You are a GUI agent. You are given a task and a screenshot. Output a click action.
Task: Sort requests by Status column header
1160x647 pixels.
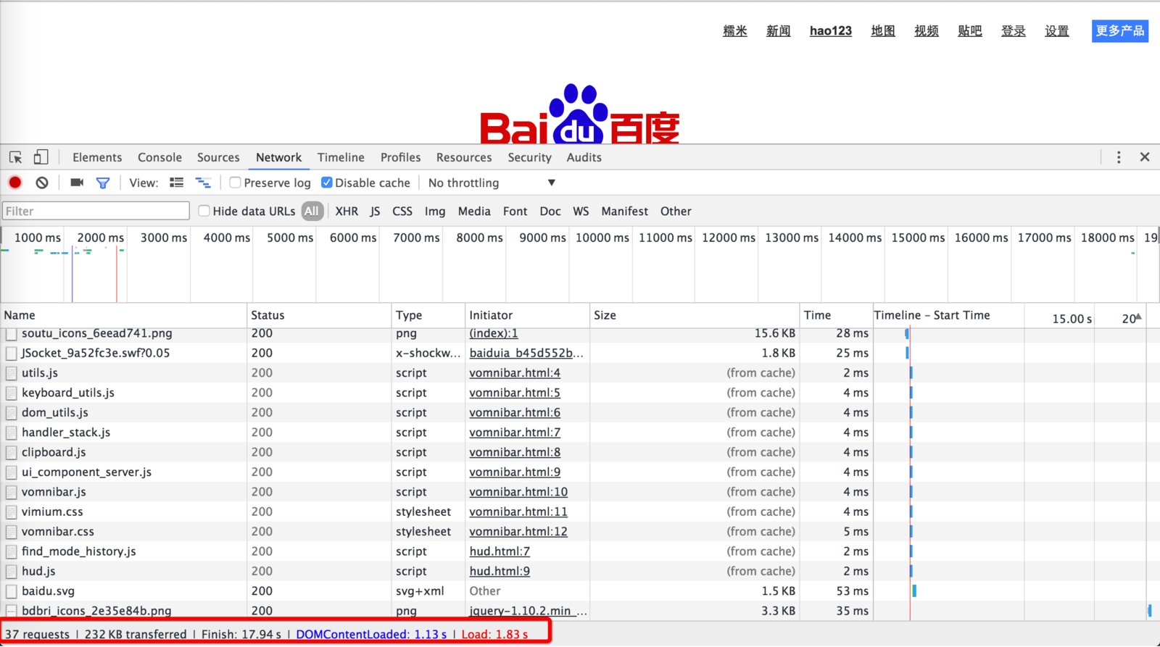pyautogui.click(x=319, y=315)
